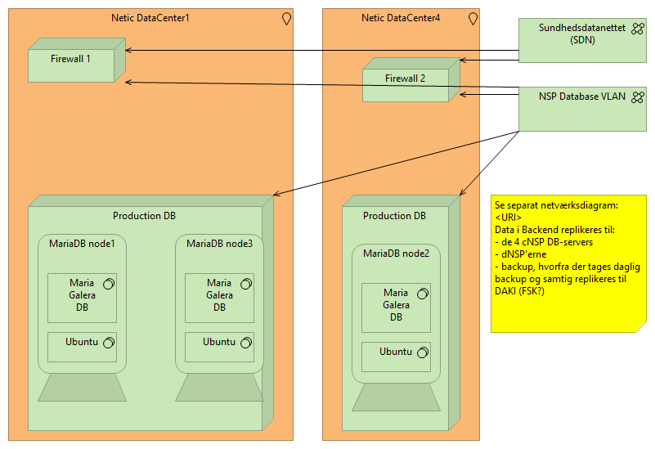Image resolution: width=655 pixels, height=449 pixels.
Task: Select the MariaDB node3 device label
Action: tap(219, 243)
